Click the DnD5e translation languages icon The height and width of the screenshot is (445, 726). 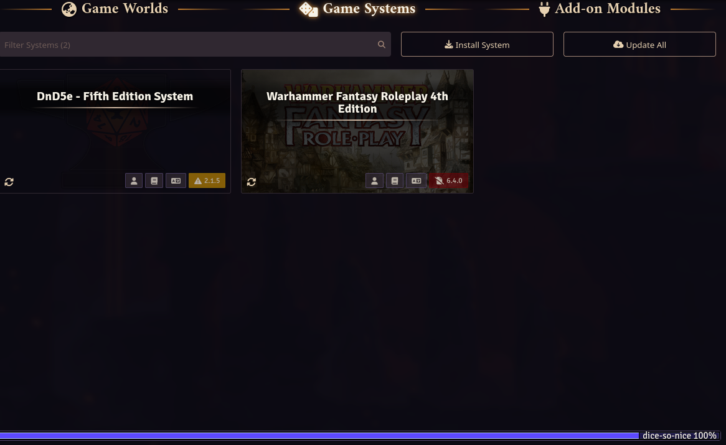click(x=176, y=180)
